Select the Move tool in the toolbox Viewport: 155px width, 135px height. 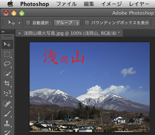[x=7, y=45]
